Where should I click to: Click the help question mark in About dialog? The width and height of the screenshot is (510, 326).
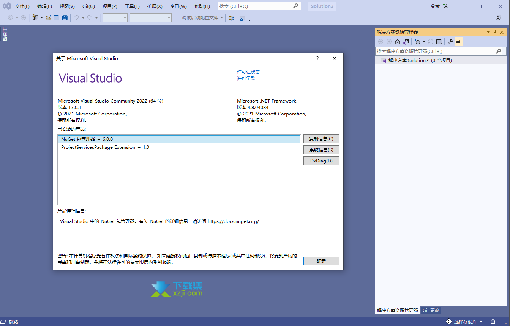pos(317,58)
